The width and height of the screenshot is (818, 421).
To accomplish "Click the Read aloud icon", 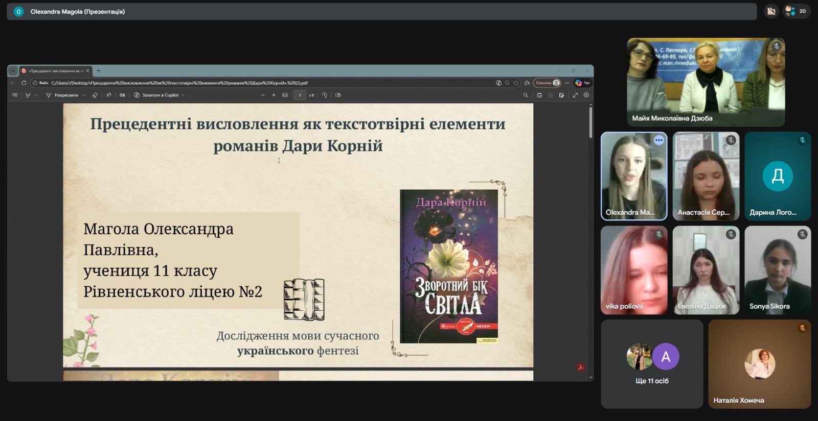I will click(108, 95).
